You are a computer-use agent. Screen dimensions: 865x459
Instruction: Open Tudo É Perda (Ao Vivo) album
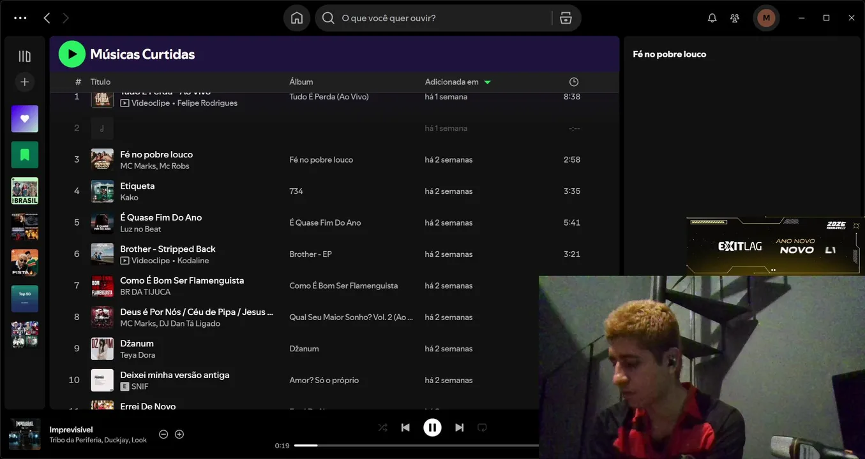pos(329,97)
